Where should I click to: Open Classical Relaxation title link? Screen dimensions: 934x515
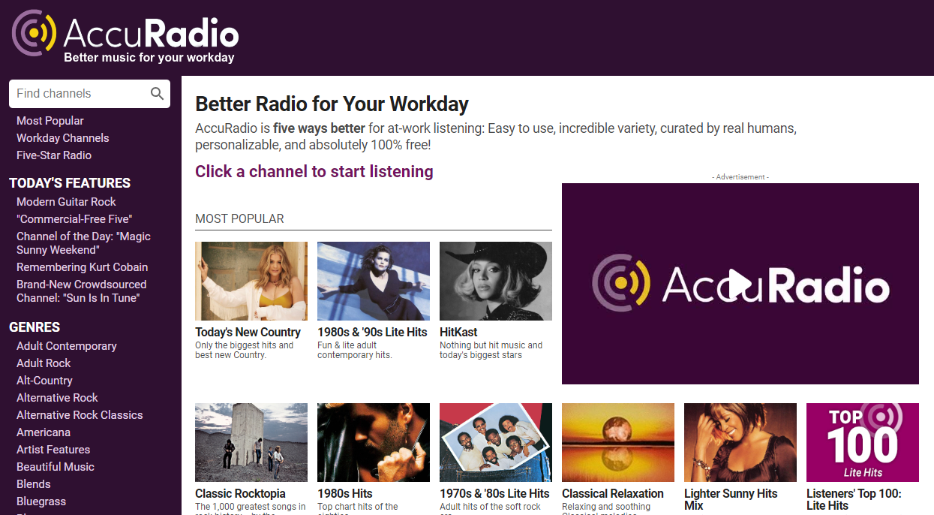click(613, 493)
